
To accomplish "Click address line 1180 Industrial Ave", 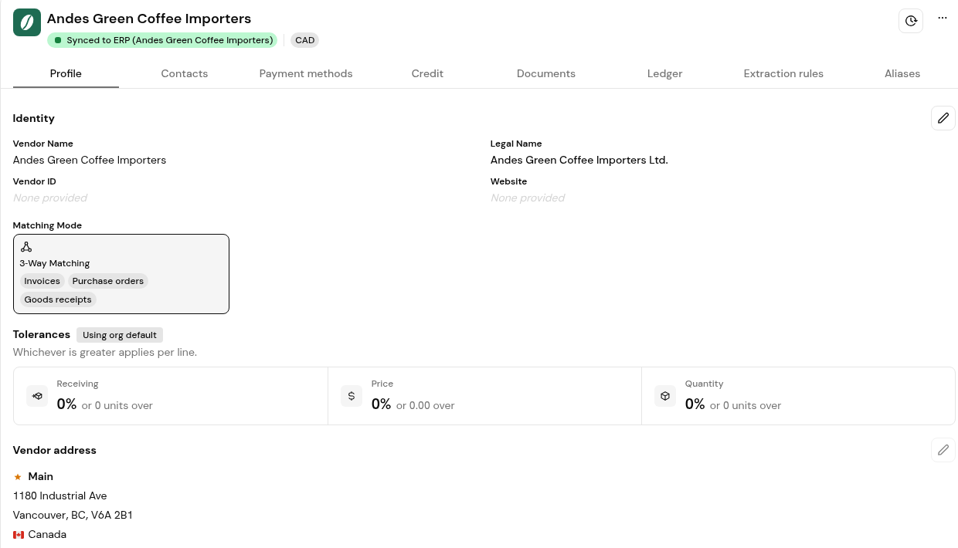I will point(60,496).
